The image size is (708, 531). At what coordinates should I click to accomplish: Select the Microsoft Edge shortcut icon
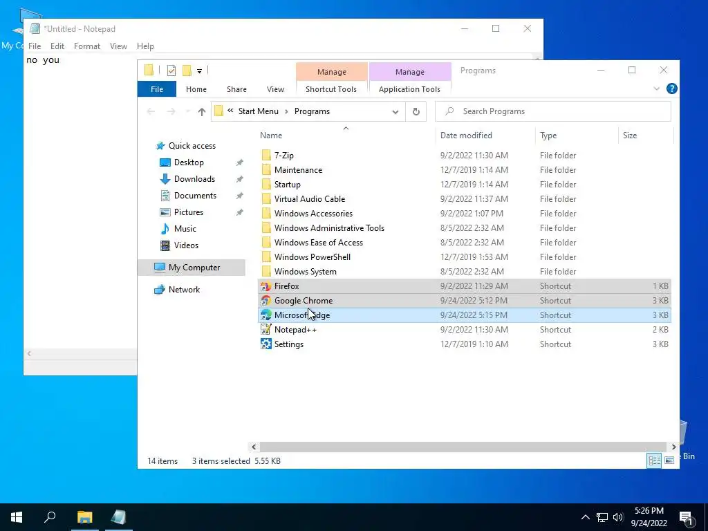point(266,315)
